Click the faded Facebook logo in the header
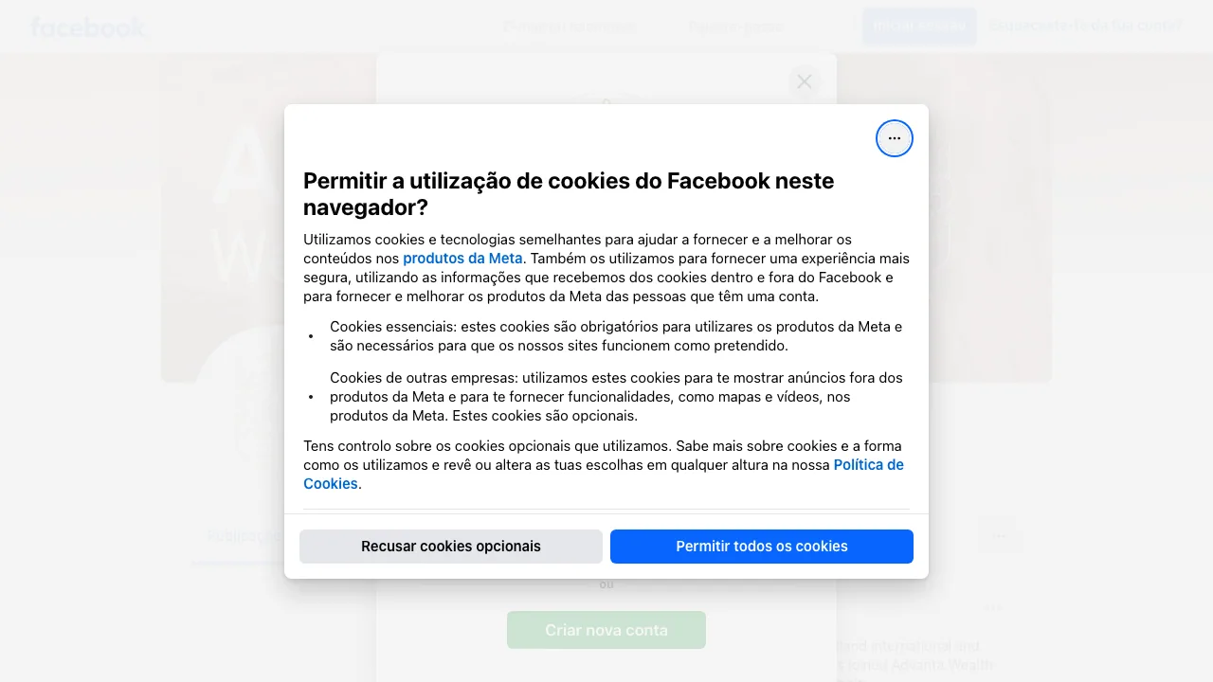Screen dimensions: 1213x682 click(87, 27)
